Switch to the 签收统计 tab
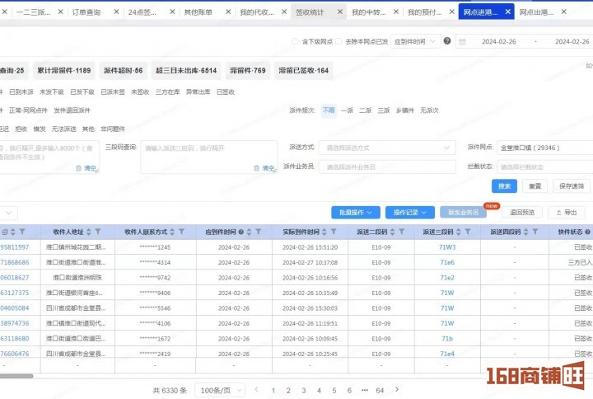 [x=310, y=12]
